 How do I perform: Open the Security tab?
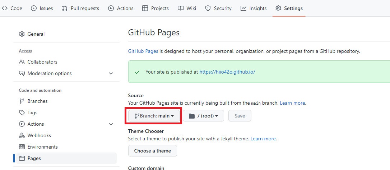point(218,8)
